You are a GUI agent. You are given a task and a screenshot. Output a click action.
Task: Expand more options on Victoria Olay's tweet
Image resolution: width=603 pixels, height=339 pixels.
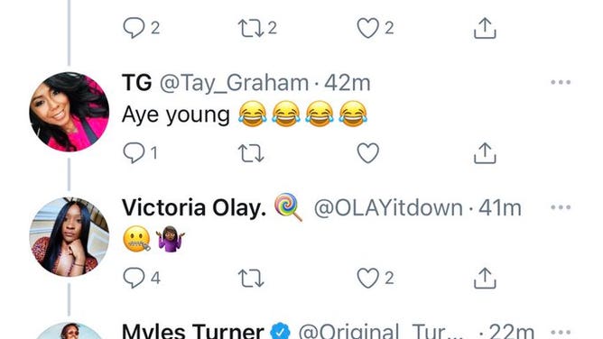(561, 207)
